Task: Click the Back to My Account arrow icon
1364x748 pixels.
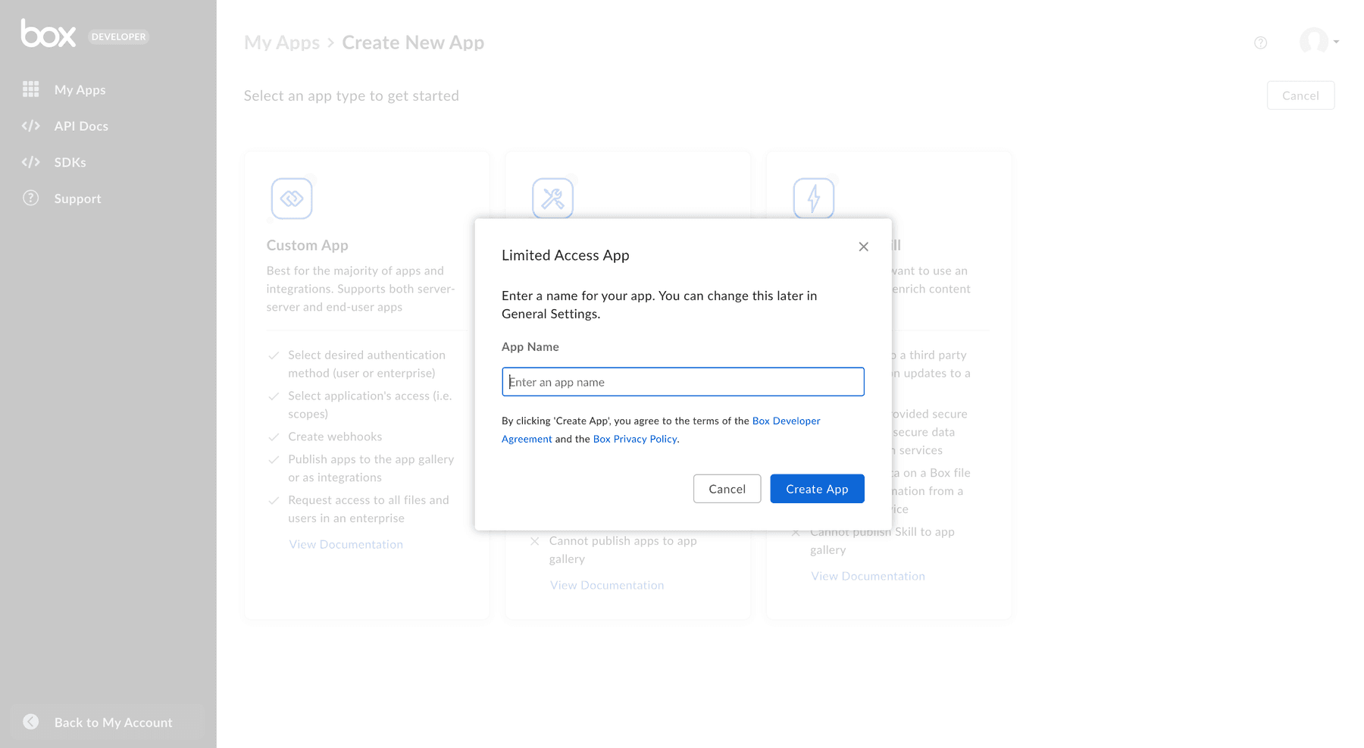Action: [x=31, y=722]
